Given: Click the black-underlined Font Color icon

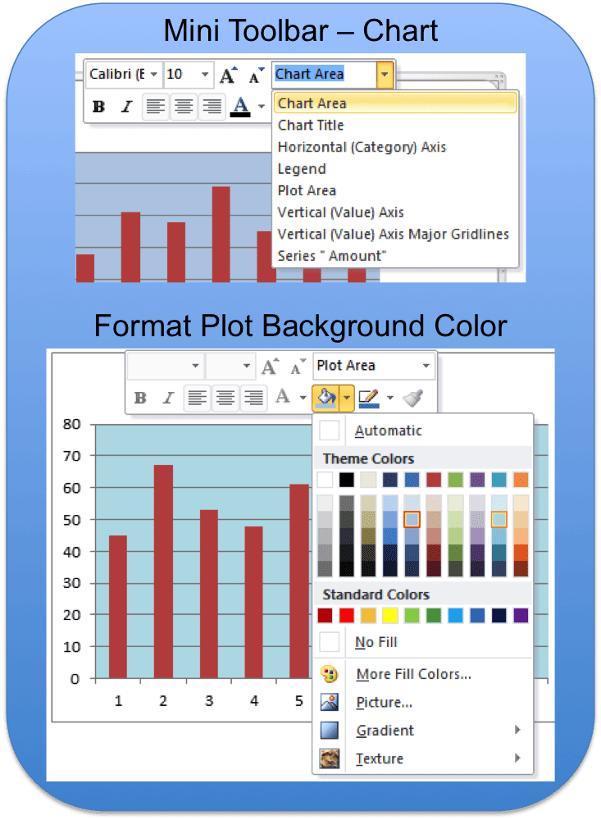Looking at the screenshot, I should [240, 107].
